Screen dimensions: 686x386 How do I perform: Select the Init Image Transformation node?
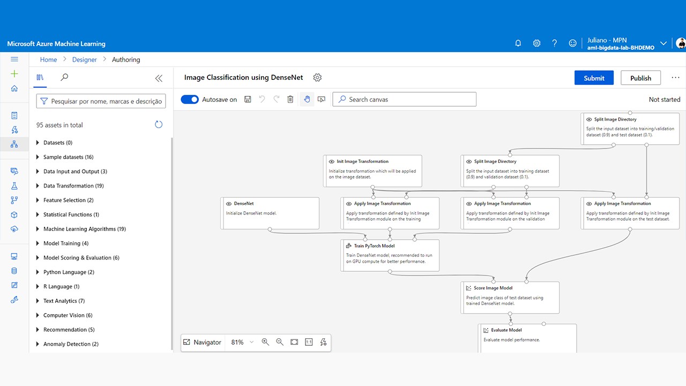click(373, 171)
